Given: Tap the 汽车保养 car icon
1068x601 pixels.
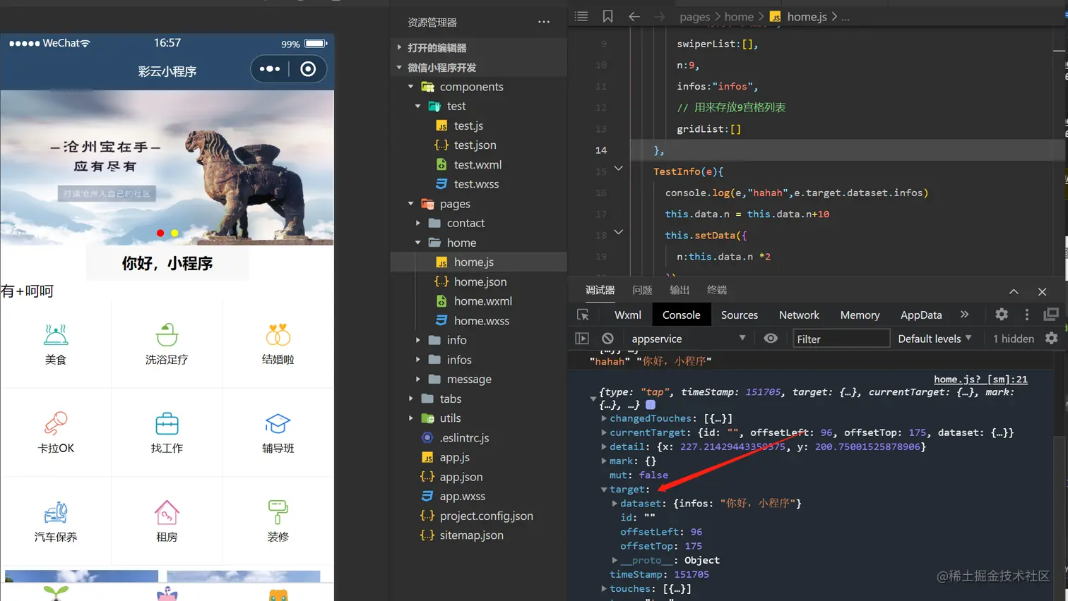Looking at the screenshot, I should [56, 512].
